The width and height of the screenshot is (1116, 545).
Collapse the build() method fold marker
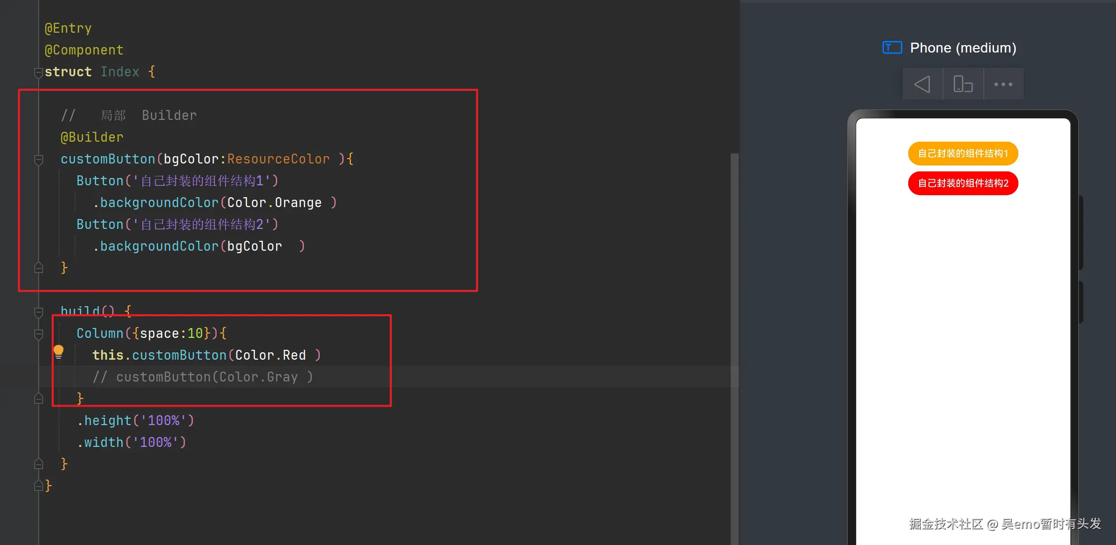pyautogui.click(x=39, y=312)
